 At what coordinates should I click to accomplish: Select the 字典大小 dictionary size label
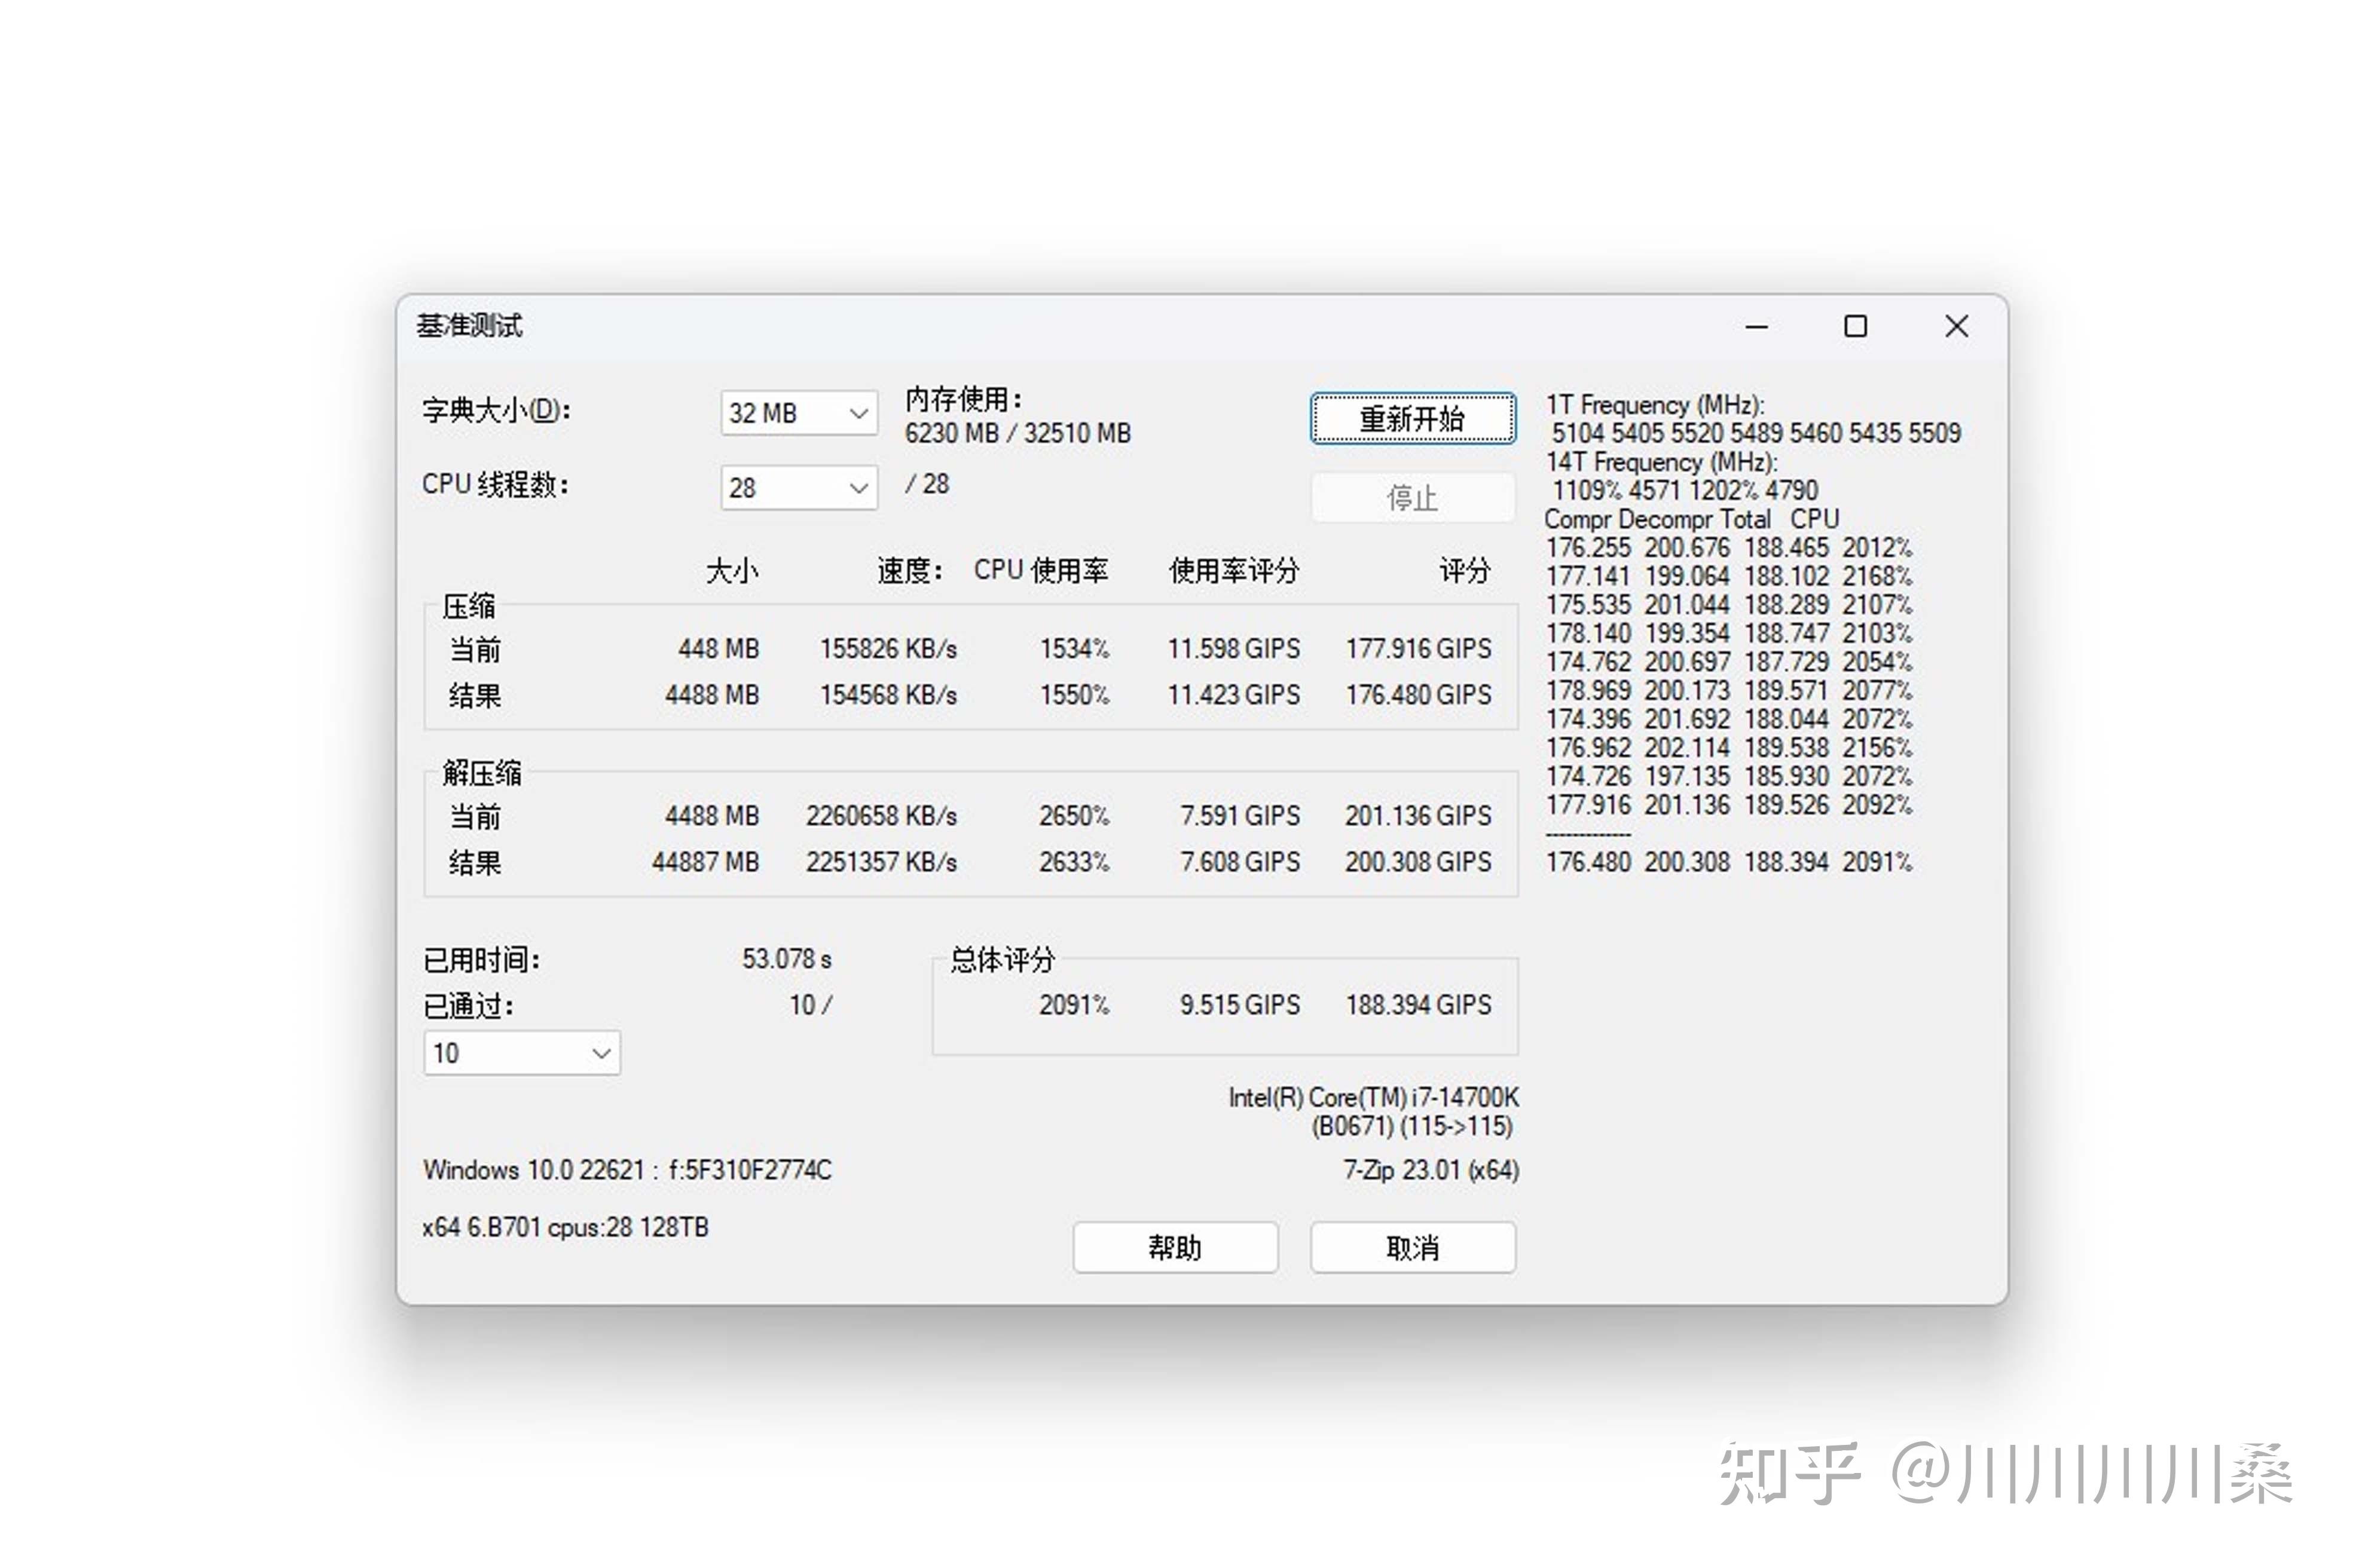coord(495,410)
